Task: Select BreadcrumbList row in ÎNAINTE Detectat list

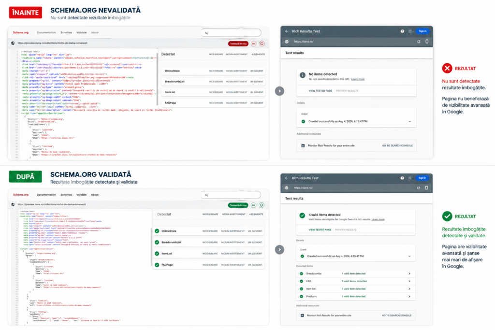Action: pos(213,82)
